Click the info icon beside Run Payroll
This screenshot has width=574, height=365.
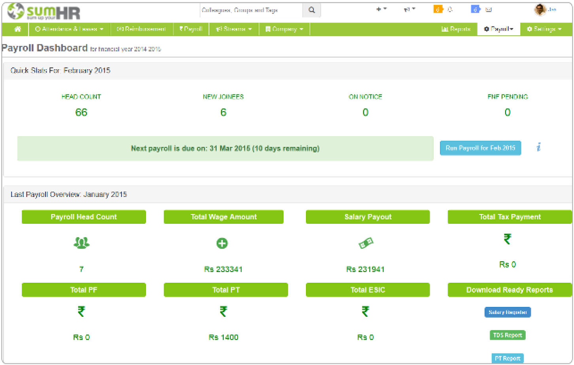[x=538, y=147]
